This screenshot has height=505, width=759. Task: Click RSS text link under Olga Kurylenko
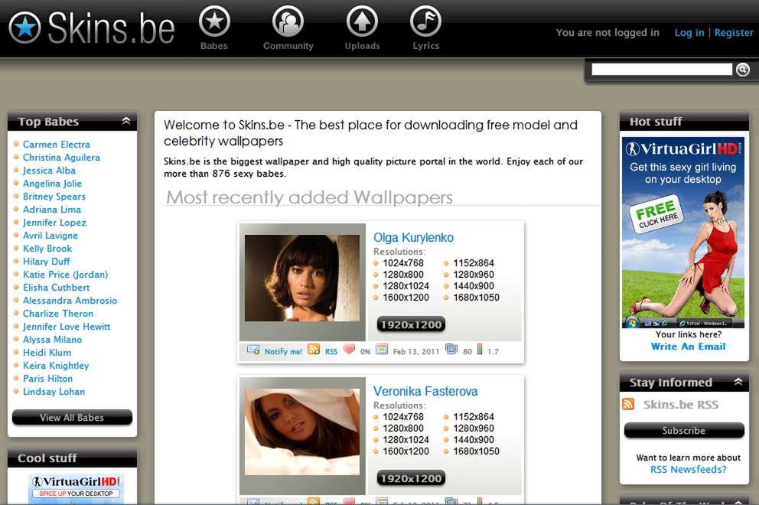pos(331,351)
